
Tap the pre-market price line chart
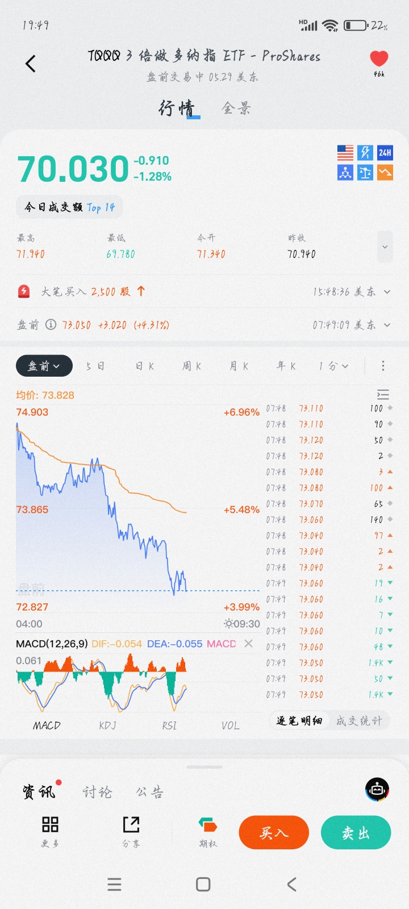pyautogui.click(x=138, y=509)
